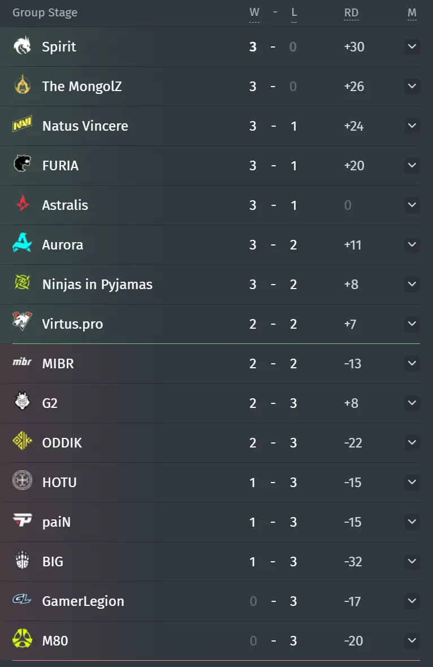Click the Virtus.pro bear logo
Viewport: 433px width, 667px height.
pyautogui.click(x=22, y=322)
